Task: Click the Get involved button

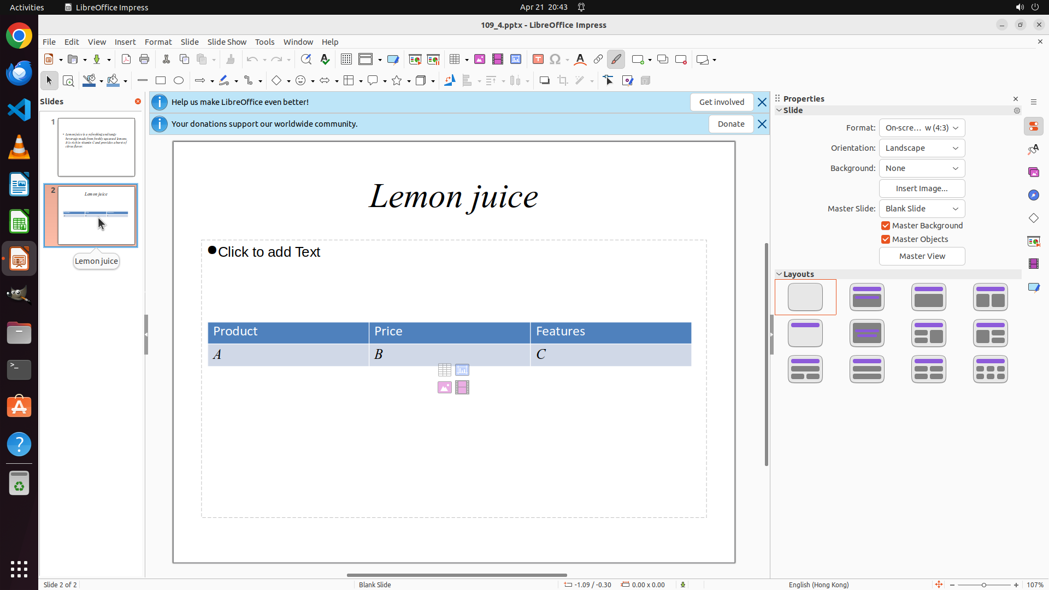Action: click(721, 102)
